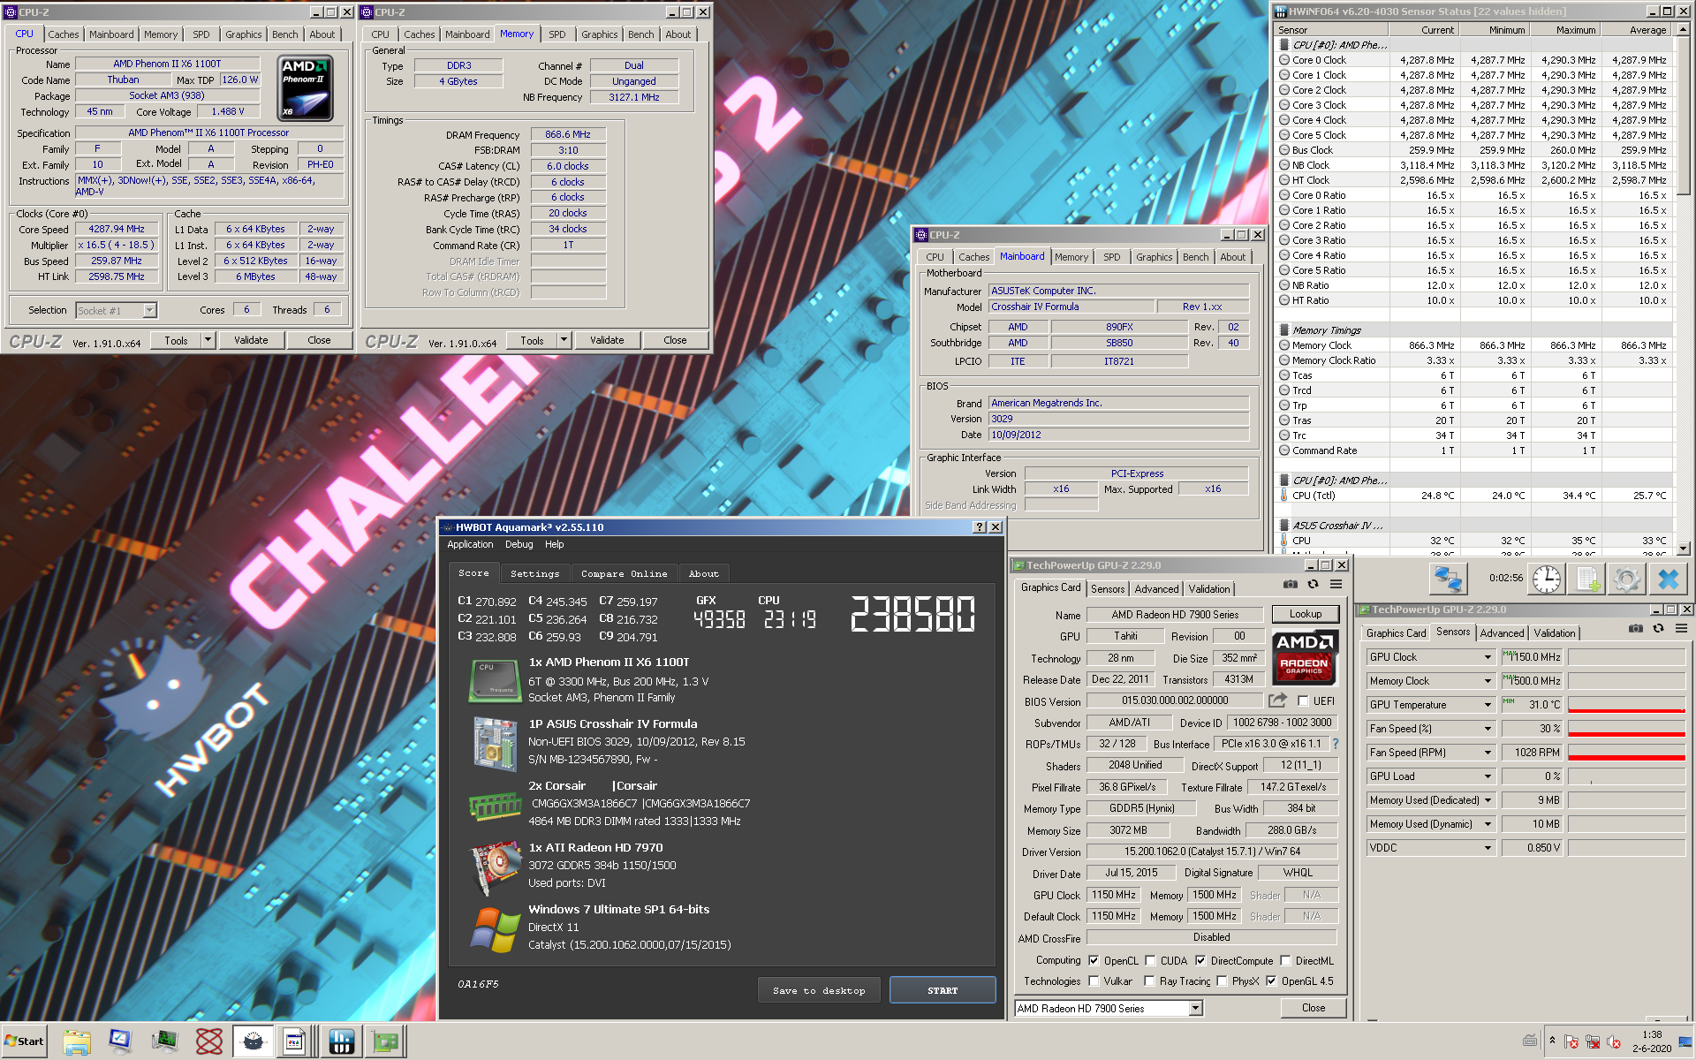
Task: Open HWiNFO sensor settings gear
Action: [x=1627, y=579]
